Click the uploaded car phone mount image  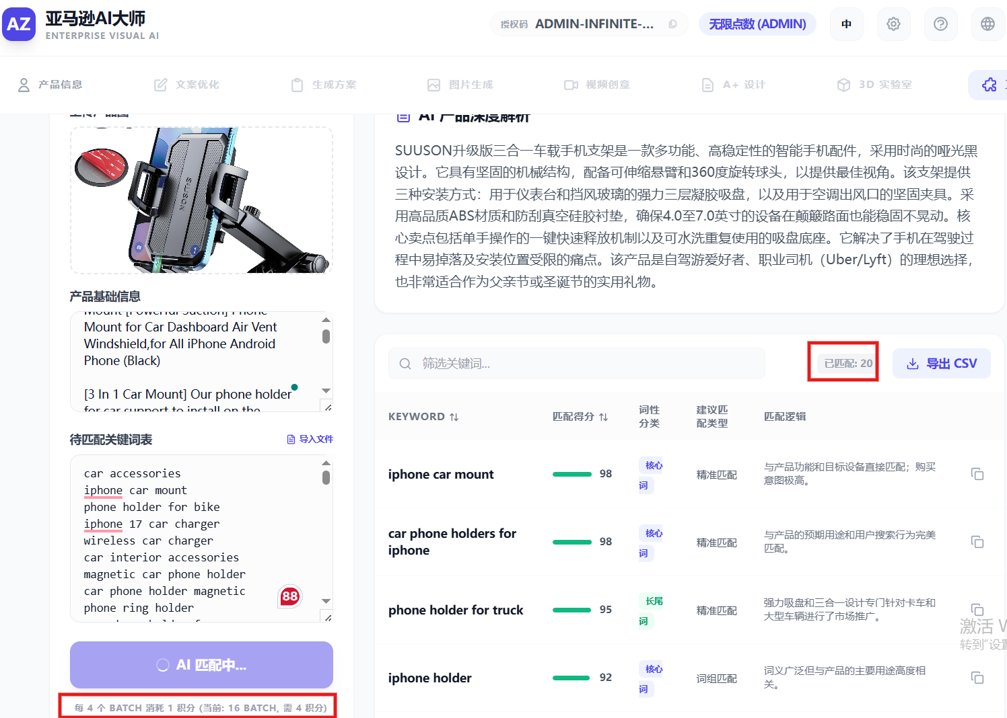click(201, 200)
